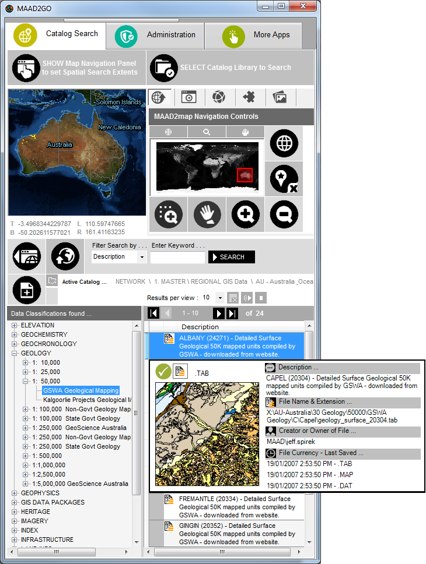Screen dimensions: 426x564
Task: Open the Filter Search by dropdown
Action: point(142,257)
